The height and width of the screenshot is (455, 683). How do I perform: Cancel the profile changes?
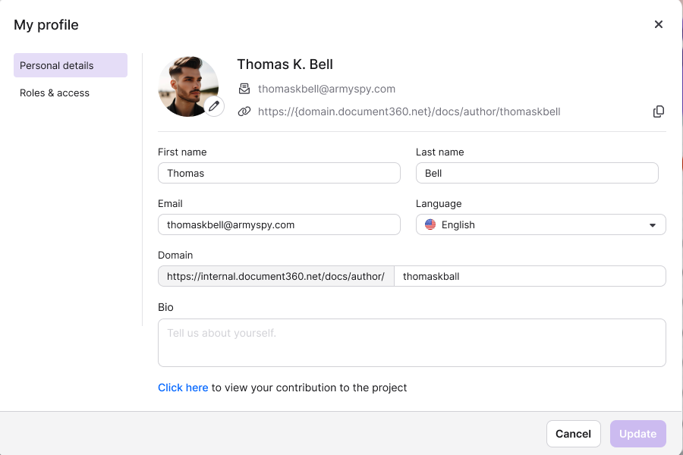573,434
